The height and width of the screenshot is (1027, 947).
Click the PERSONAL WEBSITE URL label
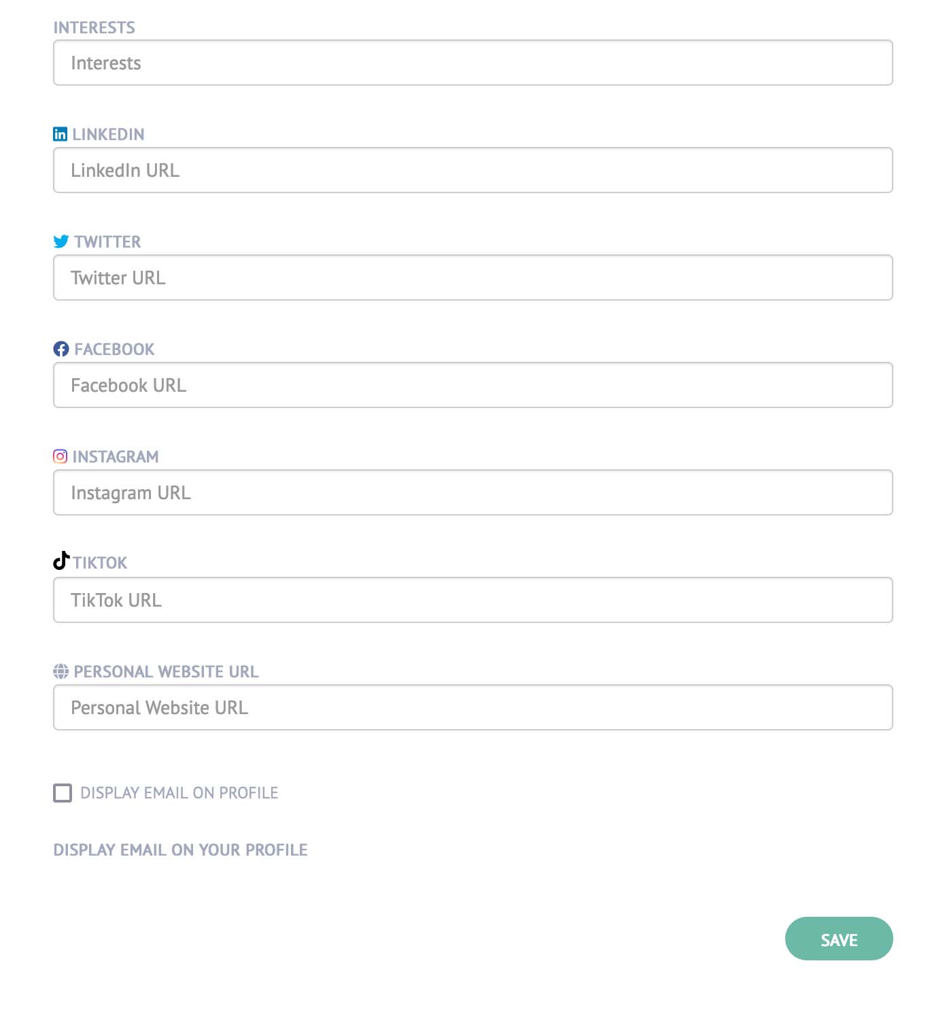[167, 672]
